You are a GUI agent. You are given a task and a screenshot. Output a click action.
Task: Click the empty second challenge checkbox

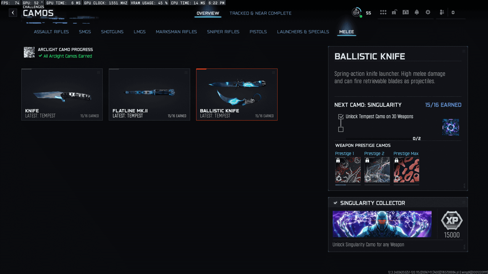coord(341,129)
